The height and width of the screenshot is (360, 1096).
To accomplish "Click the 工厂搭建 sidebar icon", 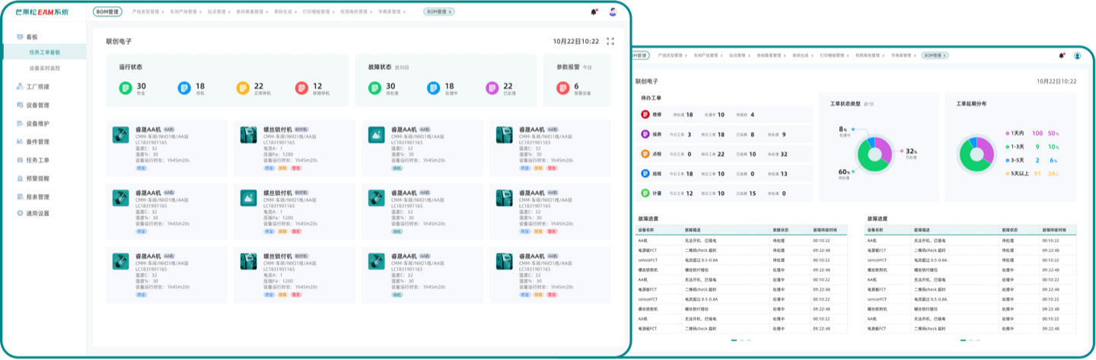I will 20,87.
